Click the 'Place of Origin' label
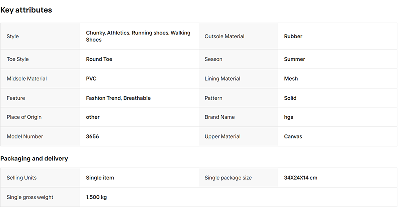The width and height of the screenshot is (399, 211). [x=24, y=117]
